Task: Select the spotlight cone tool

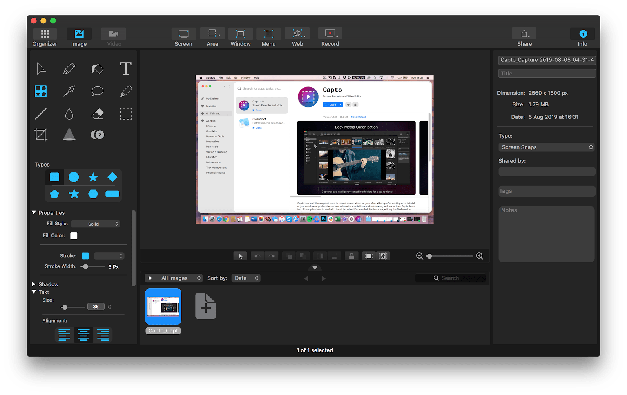Action: tap(69, 134)
